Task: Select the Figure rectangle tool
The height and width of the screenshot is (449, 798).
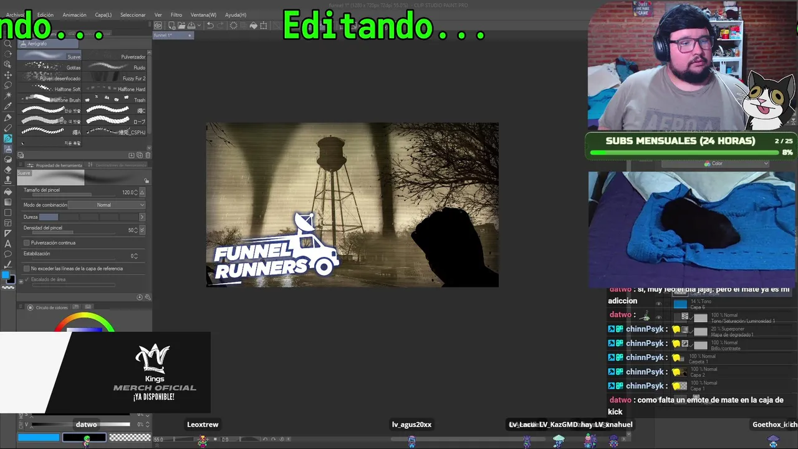Action: coord(8,212)
